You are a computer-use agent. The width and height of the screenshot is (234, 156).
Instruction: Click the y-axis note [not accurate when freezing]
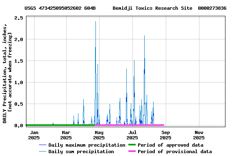[10, 72]
